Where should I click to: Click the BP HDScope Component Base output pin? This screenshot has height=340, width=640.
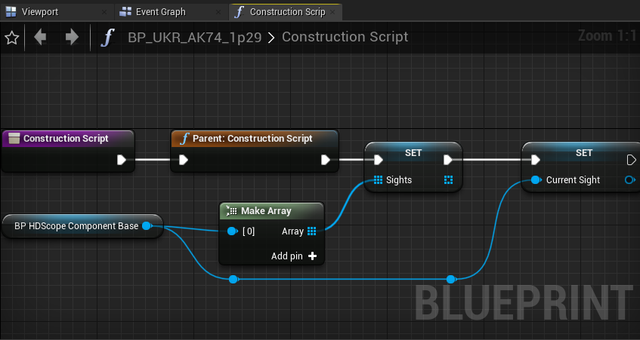[x=147, y=226]
